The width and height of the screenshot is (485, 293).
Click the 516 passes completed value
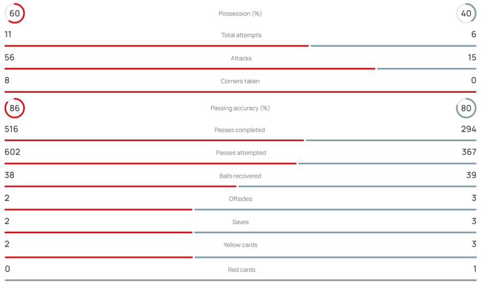tap(11, 129)
